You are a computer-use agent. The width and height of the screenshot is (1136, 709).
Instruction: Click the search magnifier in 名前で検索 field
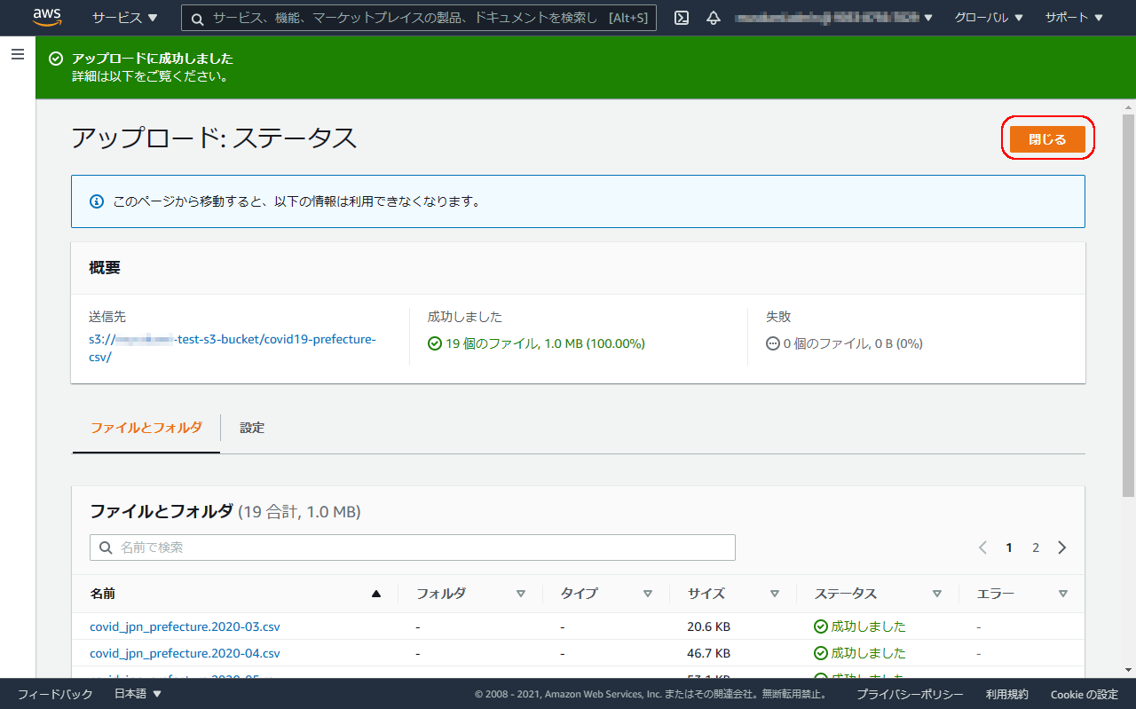(105, 548)
